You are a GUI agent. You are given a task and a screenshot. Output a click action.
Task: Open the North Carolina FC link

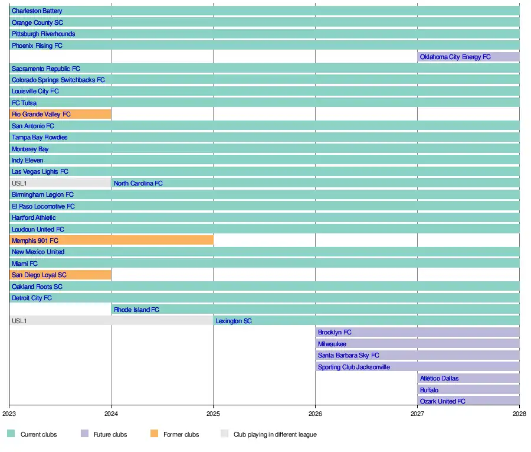coord(138,184)
